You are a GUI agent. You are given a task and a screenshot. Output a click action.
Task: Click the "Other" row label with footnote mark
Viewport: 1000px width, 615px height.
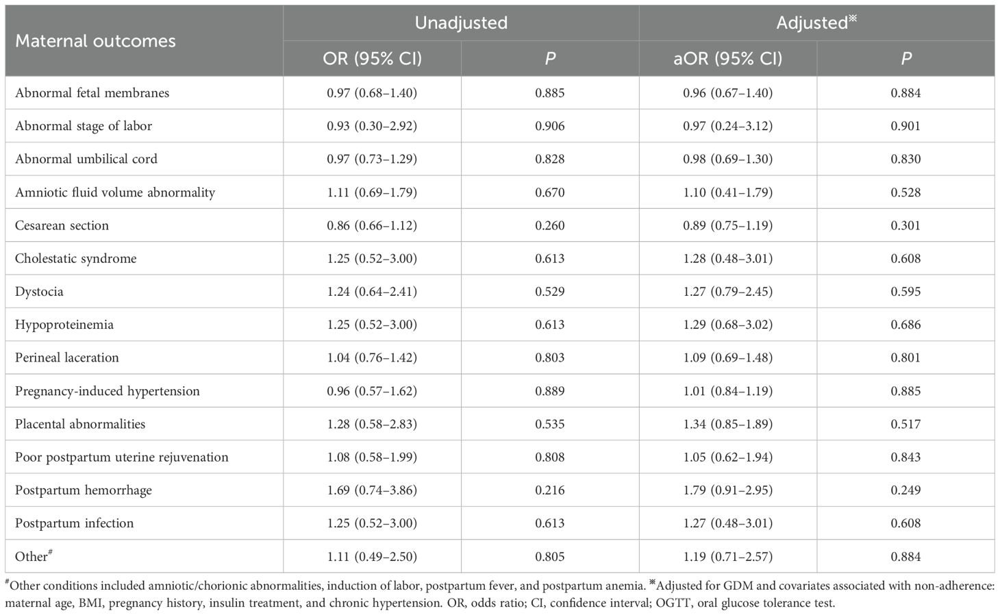point(33,556)
